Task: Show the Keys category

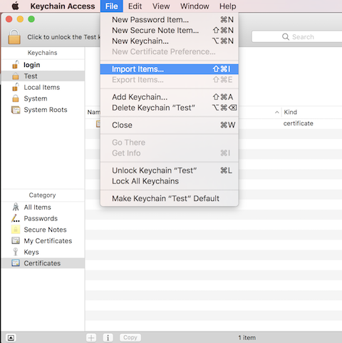Action: [43, 252]
